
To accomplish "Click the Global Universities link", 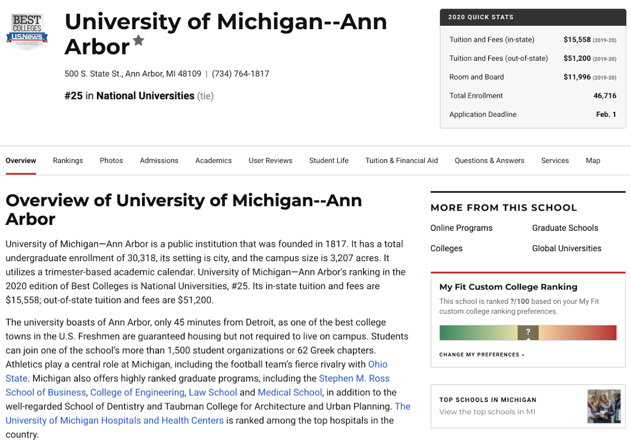I will click(566, 248).
